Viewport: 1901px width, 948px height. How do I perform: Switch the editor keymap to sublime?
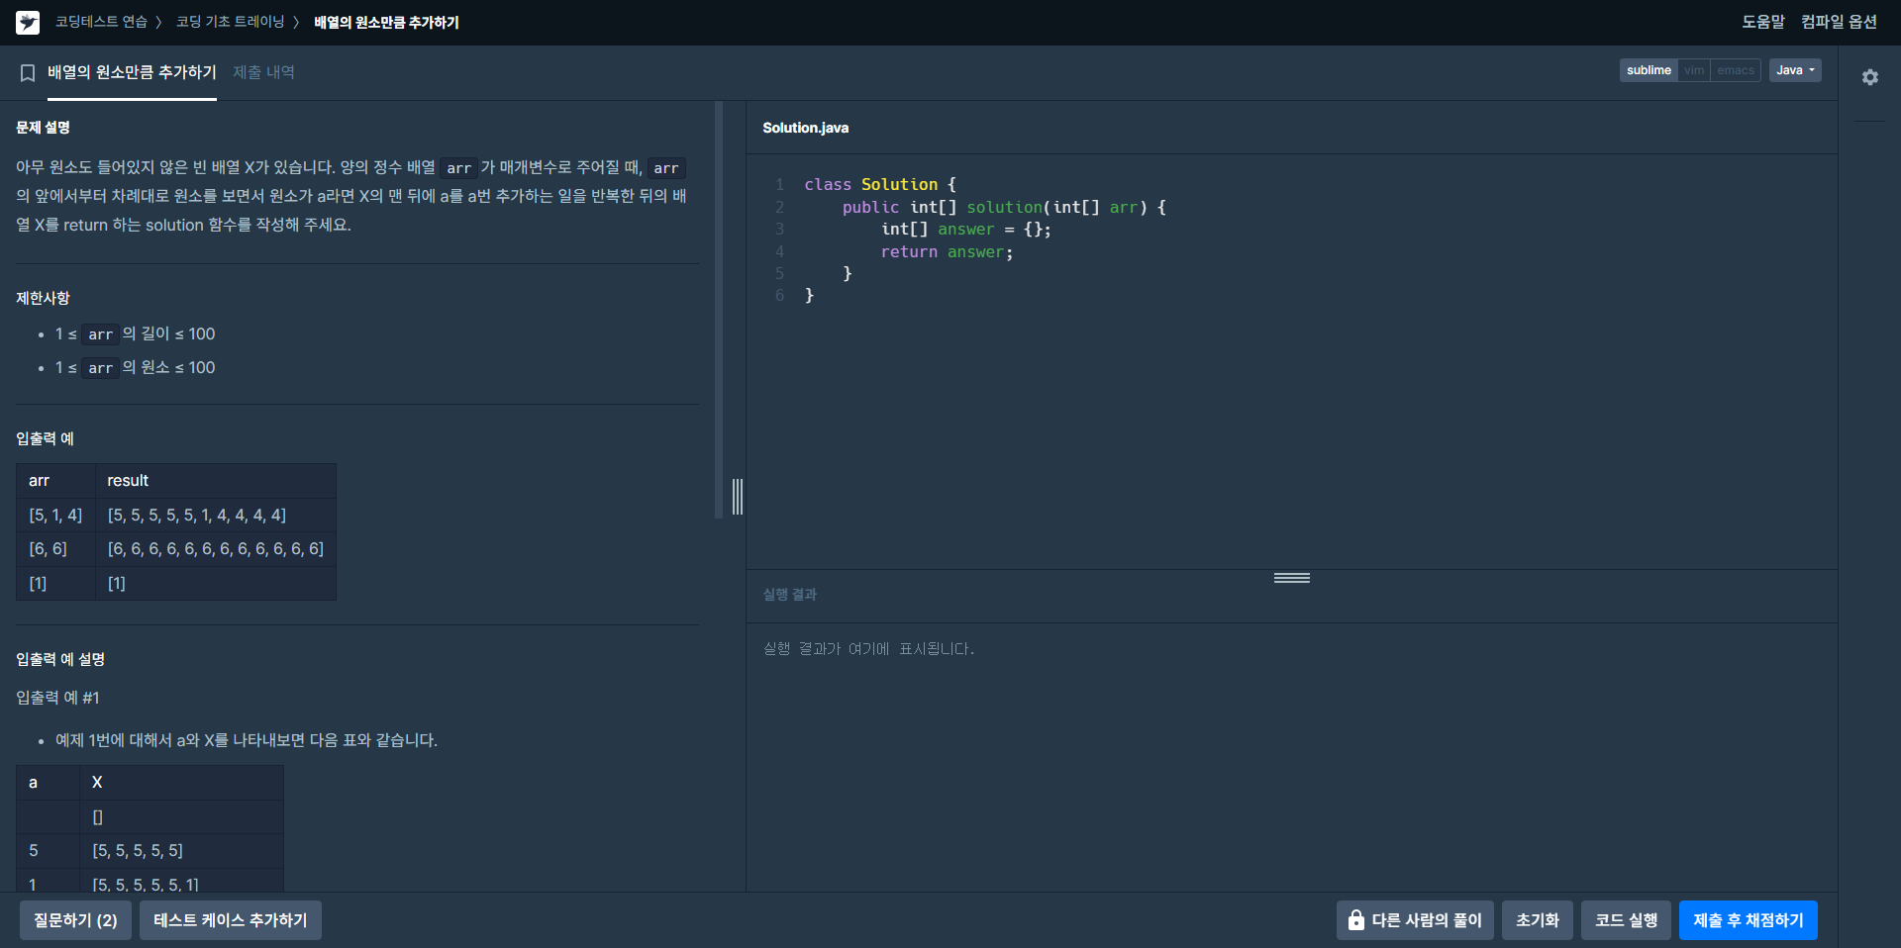point(1649,70)
